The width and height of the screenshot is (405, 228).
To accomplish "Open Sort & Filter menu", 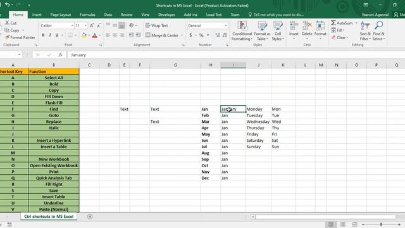I will (x=365, y=31).
